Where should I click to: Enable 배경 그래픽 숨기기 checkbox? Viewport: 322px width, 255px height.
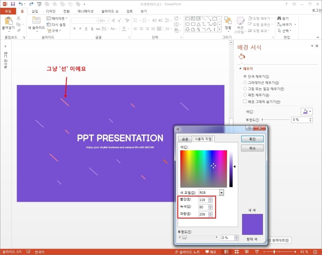pyautogui.click(x=245, y=102)
